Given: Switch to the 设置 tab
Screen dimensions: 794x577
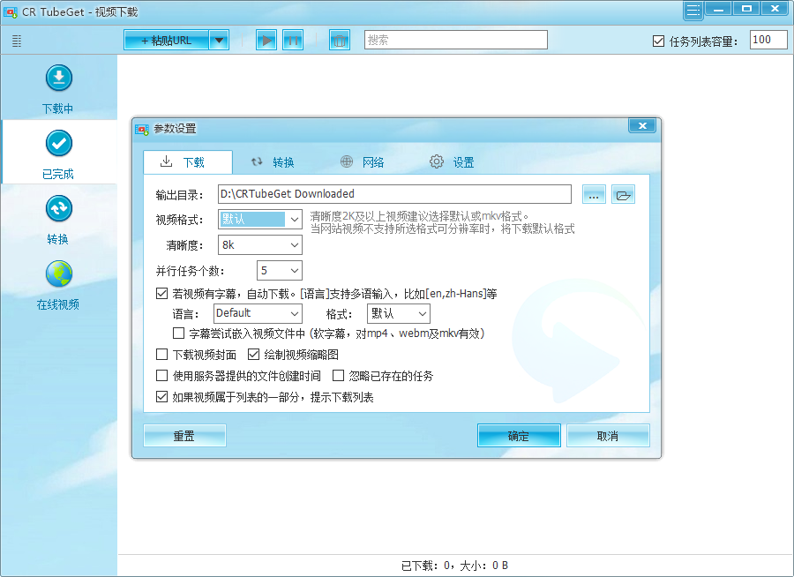Looking at the screenshot, I should pos(453,162).
